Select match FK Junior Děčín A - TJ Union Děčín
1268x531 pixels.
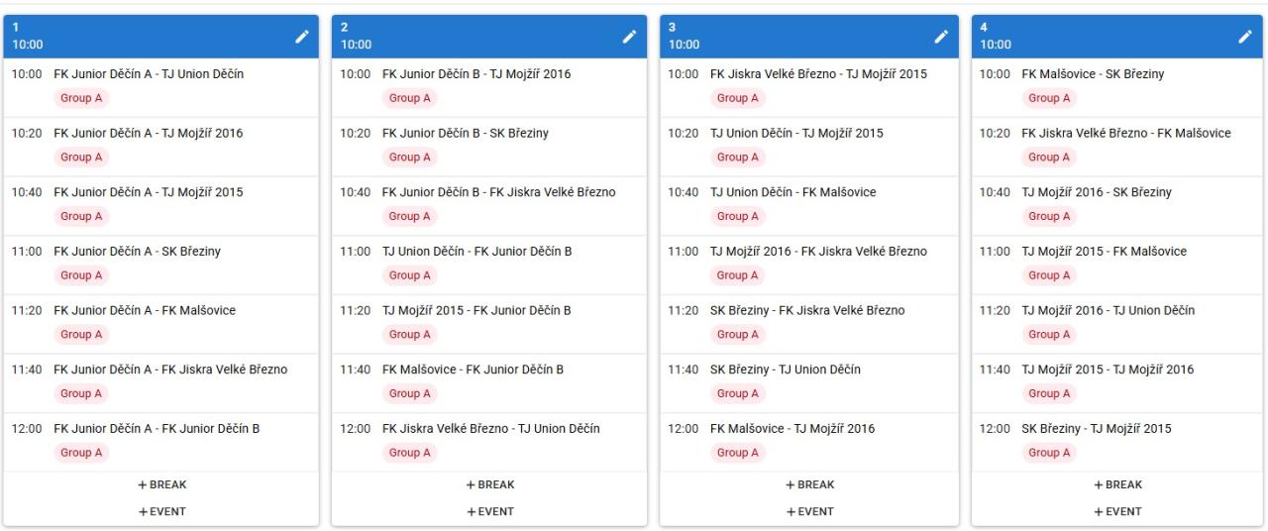(149, 74)
